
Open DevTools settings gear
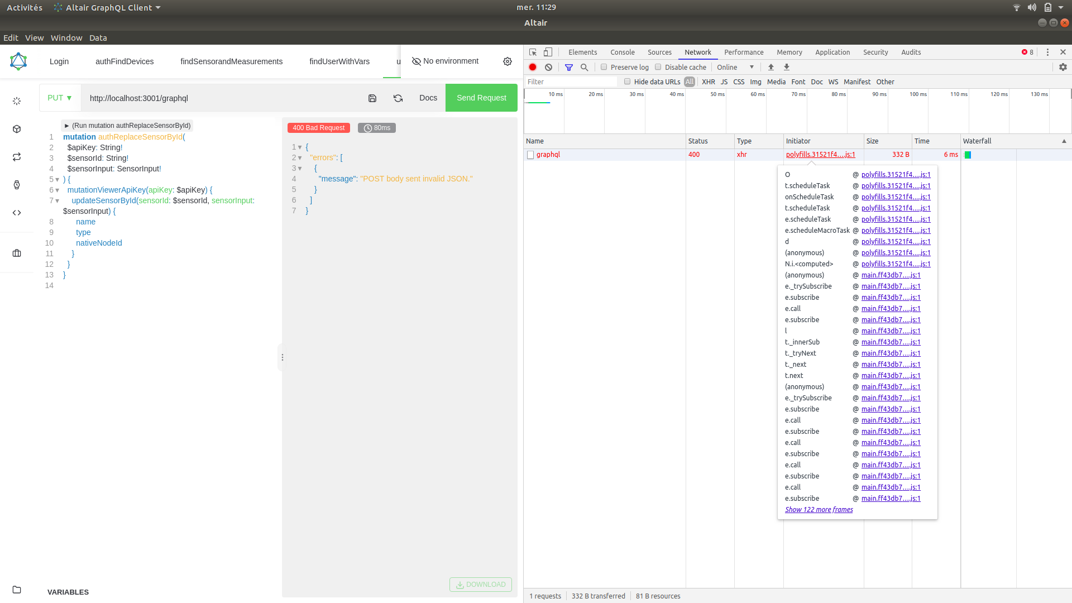[1063, 67]
